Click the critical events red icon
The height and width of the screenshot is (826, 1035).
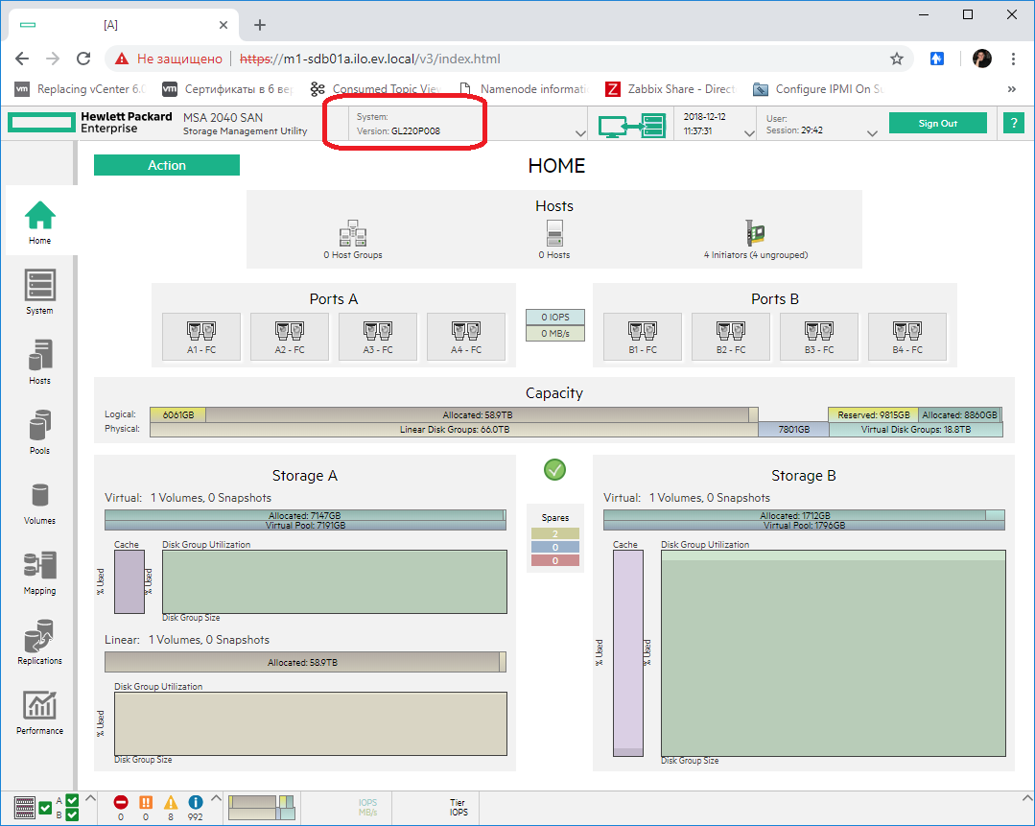(121, 802)
